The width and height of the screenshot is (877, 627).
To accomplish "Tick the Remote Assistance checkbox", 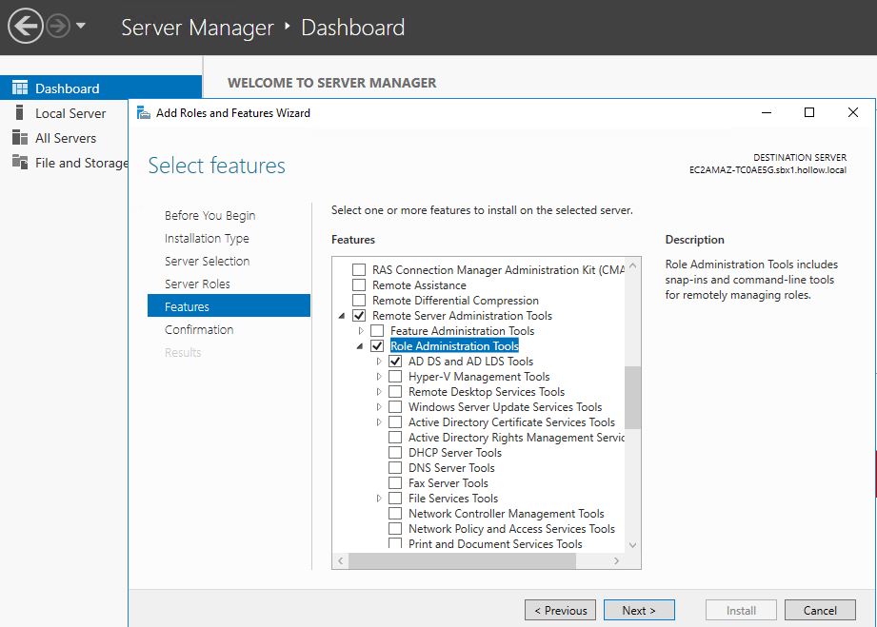I will (x=359, y=285).
